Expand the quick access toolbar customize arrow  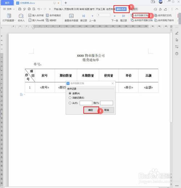pyautogui.click(x=50, y=9)
